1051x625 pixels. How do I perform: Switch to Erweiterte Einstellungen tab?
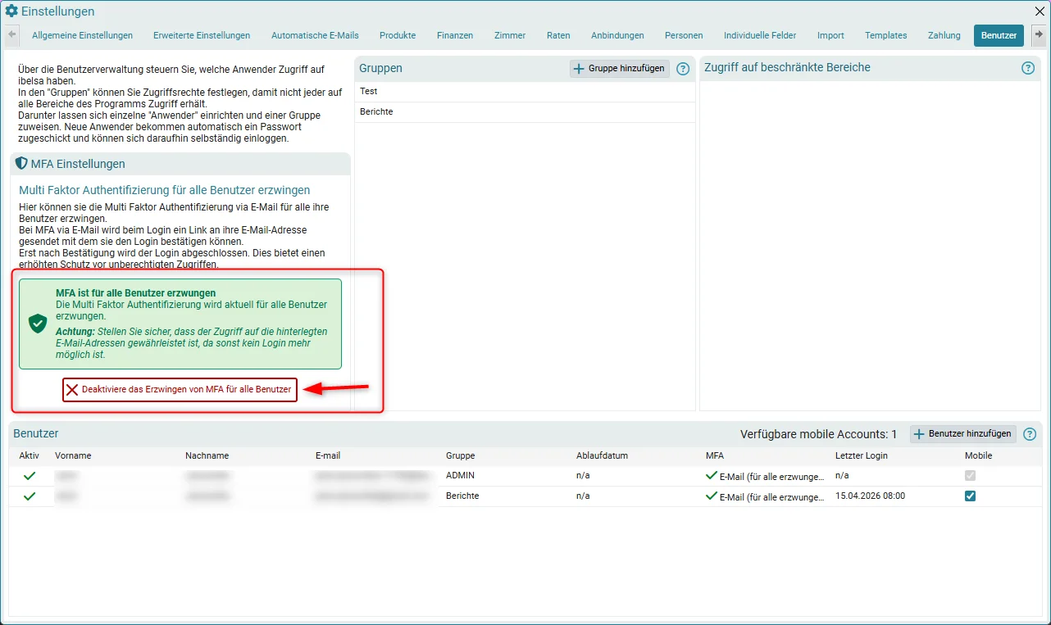coord(202,35)
